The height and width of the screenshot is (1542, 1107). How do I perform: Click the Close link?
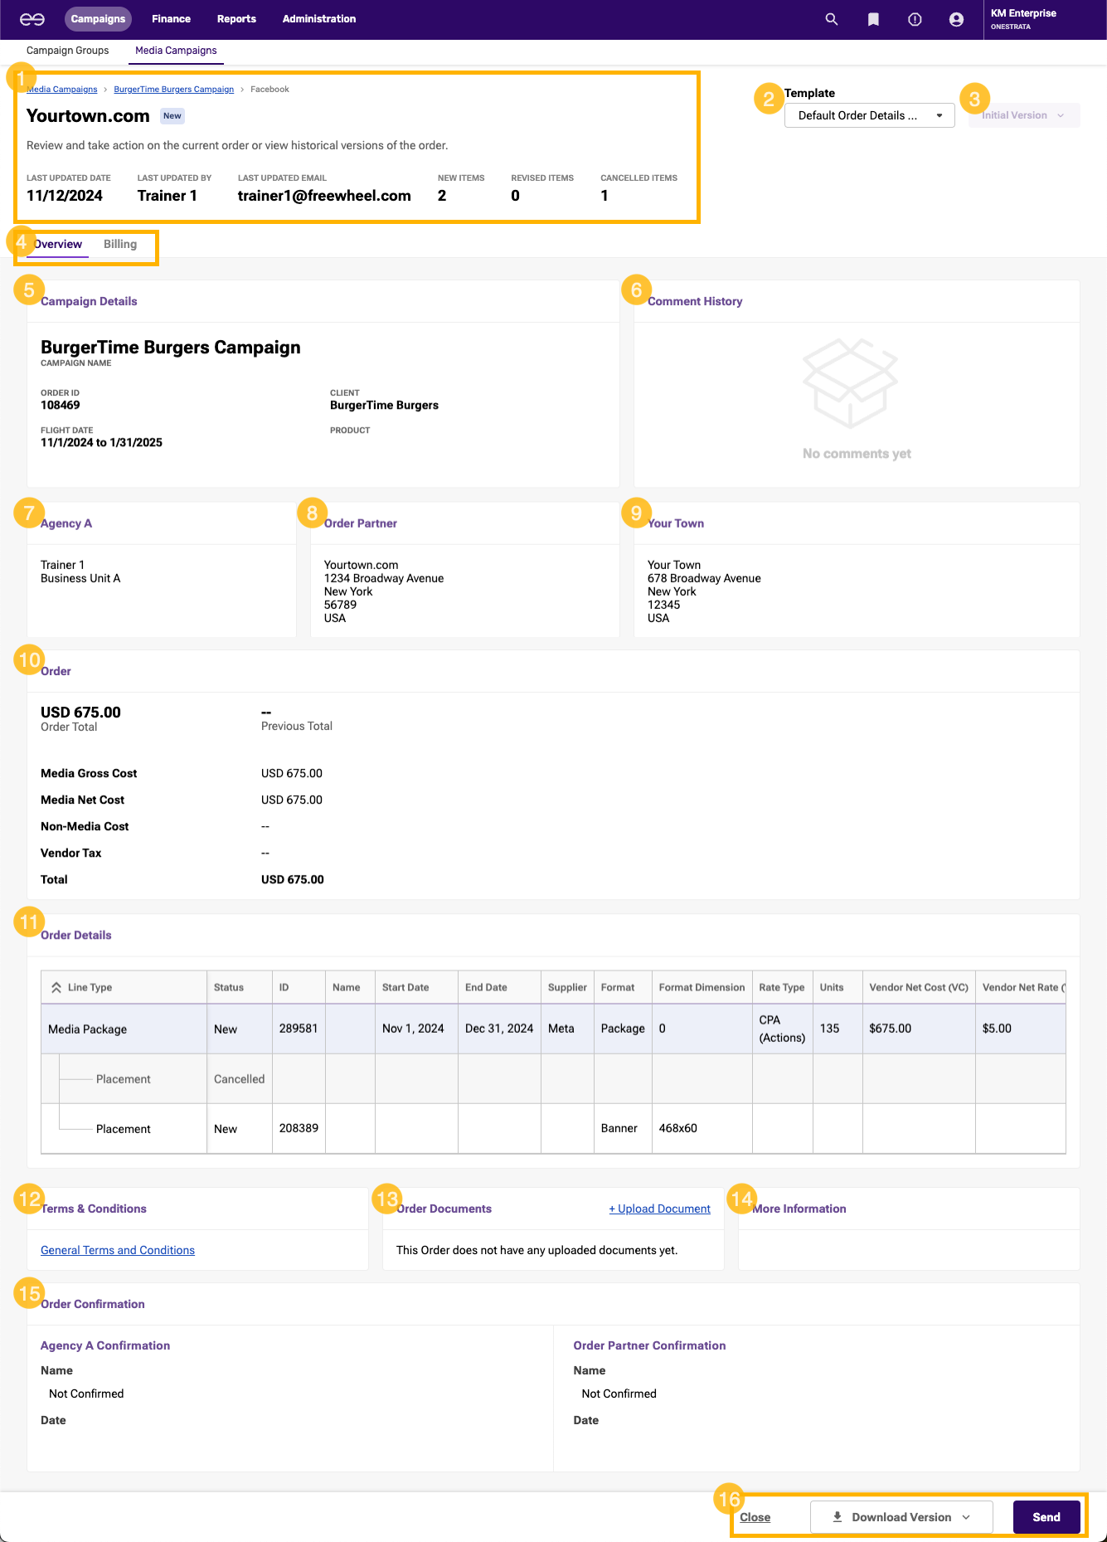pos(755,1517)
